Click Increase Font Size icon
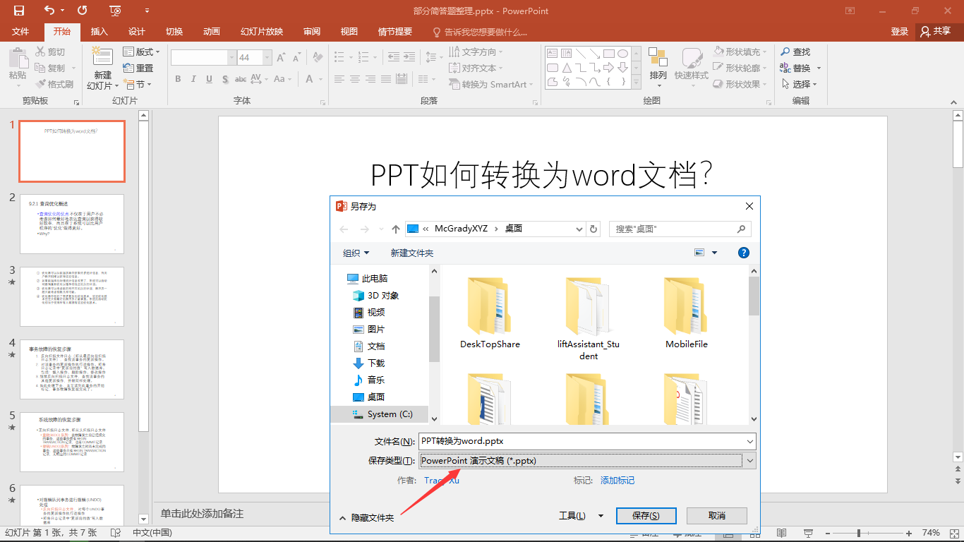The height and width of the screenshot is (542, 964). 281,58
